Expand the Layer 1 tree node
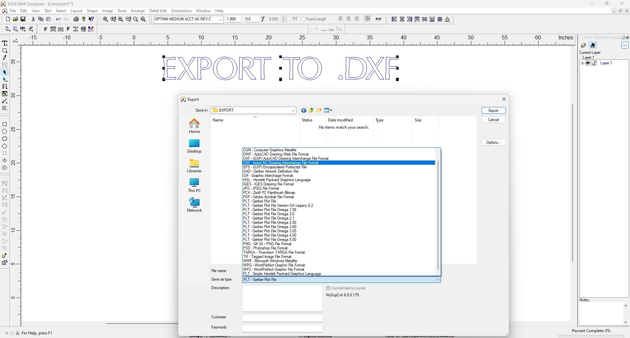Image resolution: width=630 pixels, height=338 pixels. click(x=582, y=63)
